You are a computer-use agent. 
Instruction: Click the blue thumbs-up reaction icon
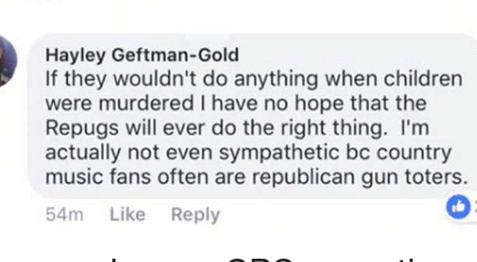pyautogui.click(x=458, y=206)
